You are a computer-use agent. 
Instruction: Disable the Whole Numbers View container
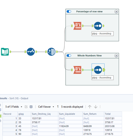click(69, 56)
